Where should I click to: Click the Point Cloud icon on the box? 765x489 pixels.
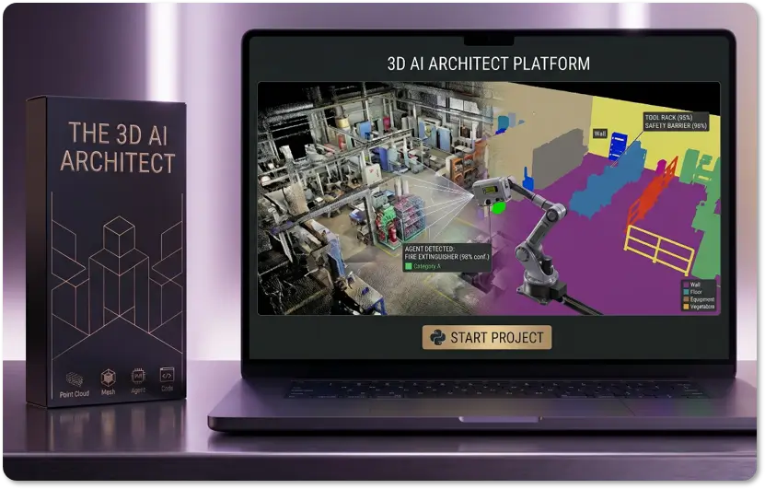(74, 378)
